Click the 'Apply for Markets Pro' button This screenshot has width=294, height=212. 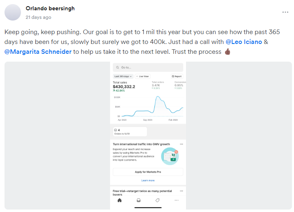[x=148, y=172]
